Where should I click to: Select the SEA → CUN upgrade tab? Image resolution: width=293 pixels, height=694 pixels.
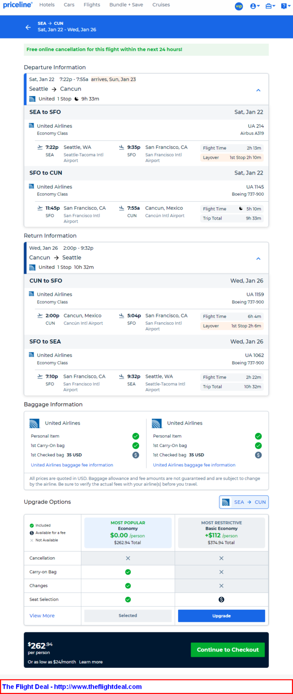tap(244, 502)
